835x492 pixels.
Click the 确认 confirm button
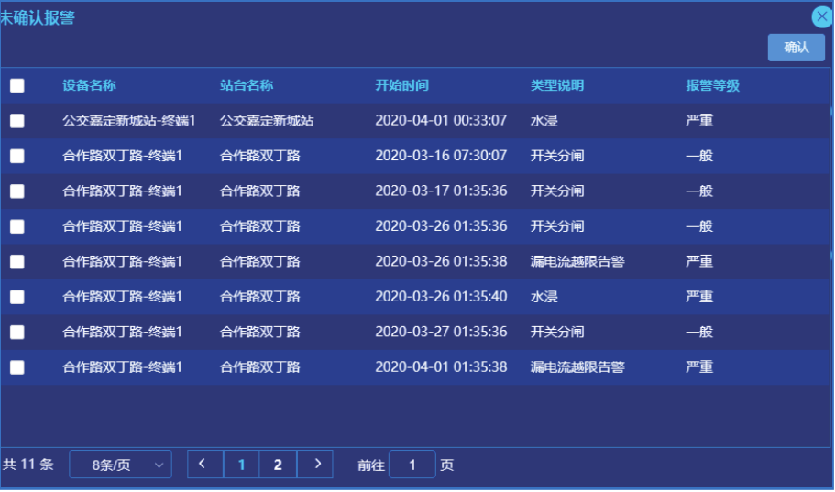tap(796, 48)
